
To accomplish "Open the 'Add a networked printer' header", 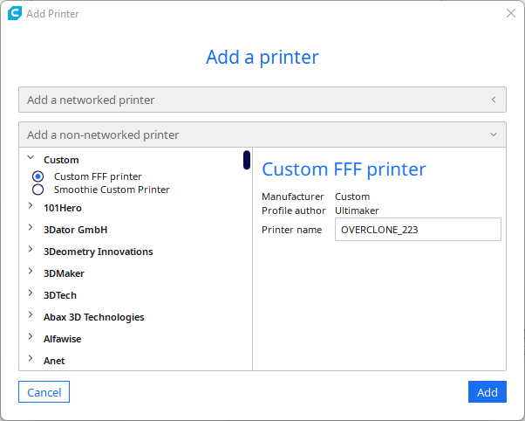I will click(x=262, y=100).
